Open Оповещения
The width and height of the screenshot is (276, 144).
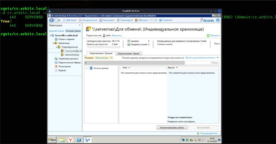[x=65, y=66]
